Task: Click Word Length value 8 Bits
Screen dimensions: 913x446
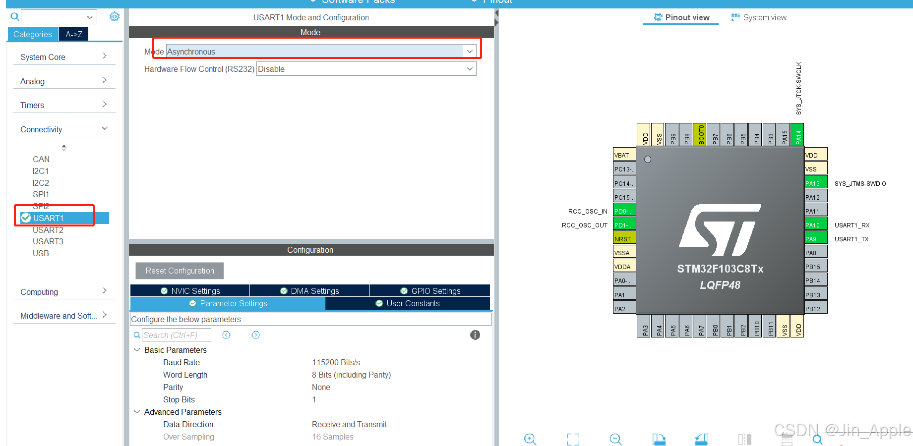Action: 351,375
